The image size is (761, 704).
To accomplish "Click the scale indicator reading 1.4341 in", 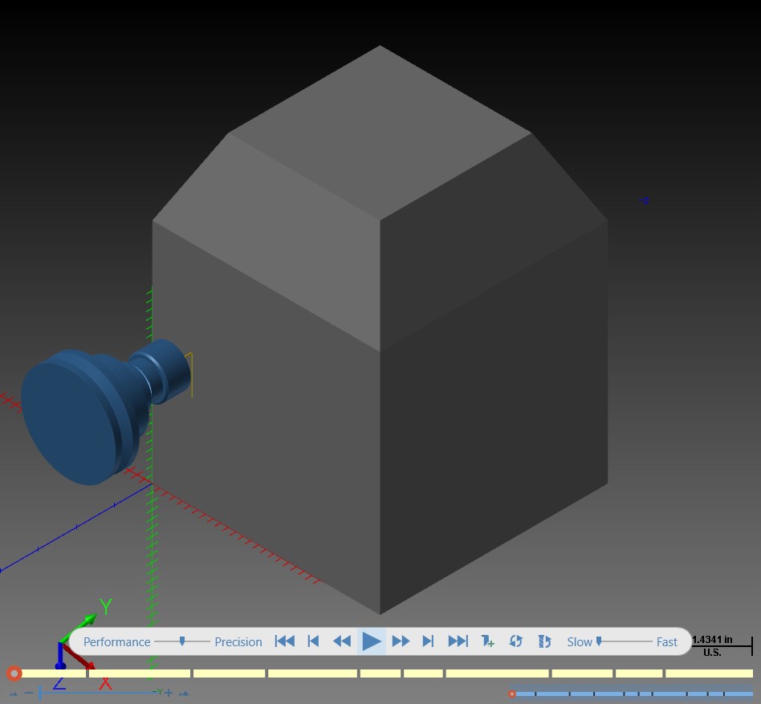I will click(x=712, y=640).
